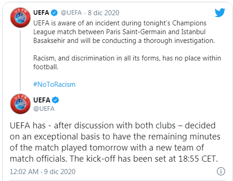The width and height of the screenshot is (233, 181).
Task: Click the UEFA avatar in the main tweet
Action: tap(20, 104)
